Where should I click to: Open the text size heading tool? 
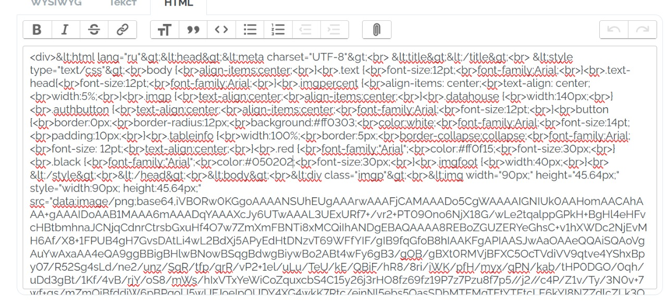(x=165, y=30)
